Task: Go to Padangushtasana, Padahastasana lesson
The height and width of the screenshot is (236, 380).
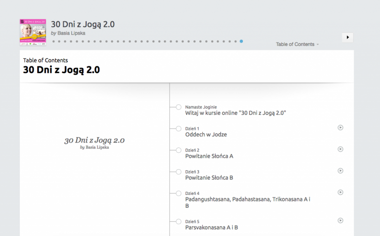Action: click(x=247, y=199)
